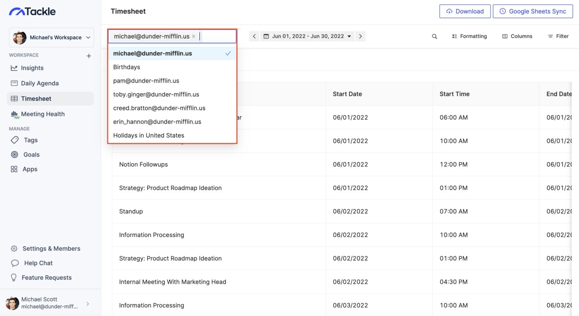Go to next date range arrow
Screen dimensions: 579x316
coord(360,37)
